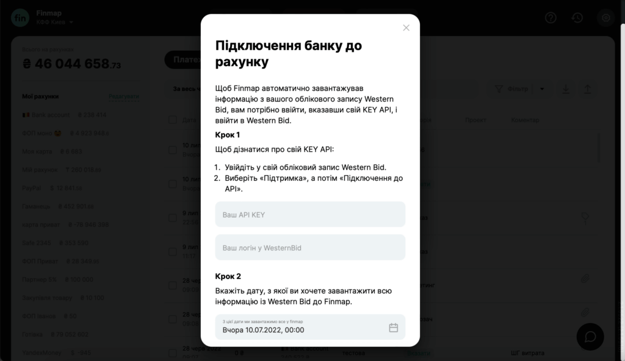Click the Ваш API KEY field
This screenshot has width=625, height=361.
tap(310, 214)
